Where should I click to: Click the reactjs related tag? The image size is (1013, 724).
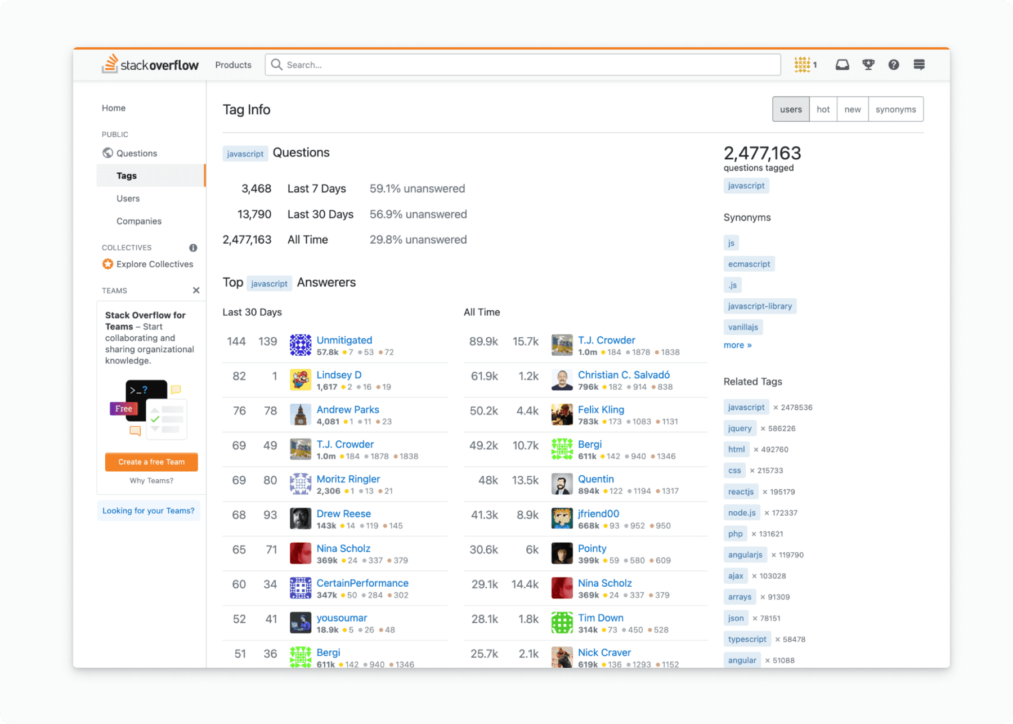coord(741,491)
